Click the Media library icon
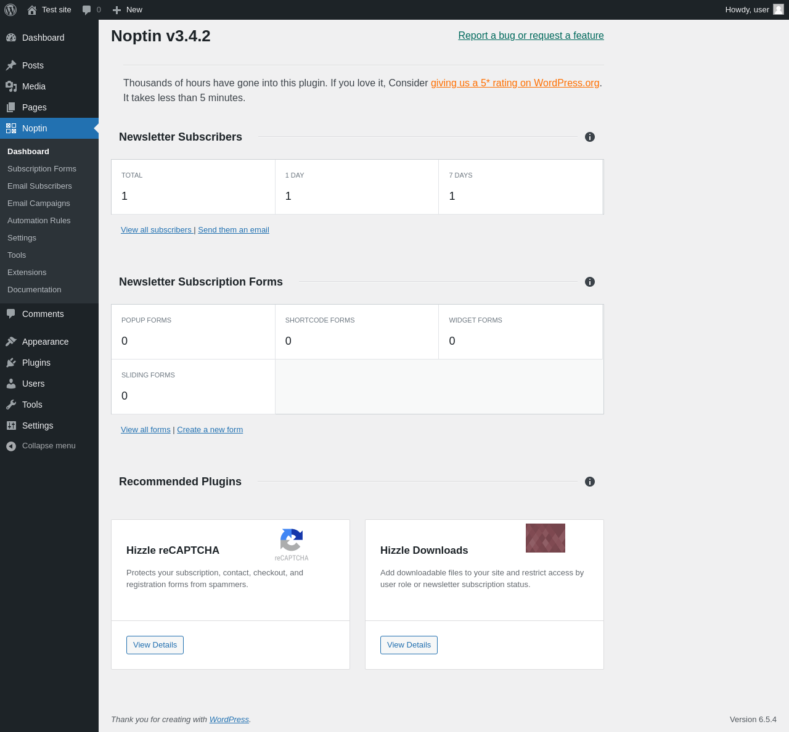The height and width of the screenshot is (732, 789). 11,86
